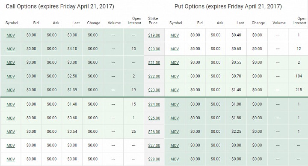Select the Strike Price column header

coord(153,20)
